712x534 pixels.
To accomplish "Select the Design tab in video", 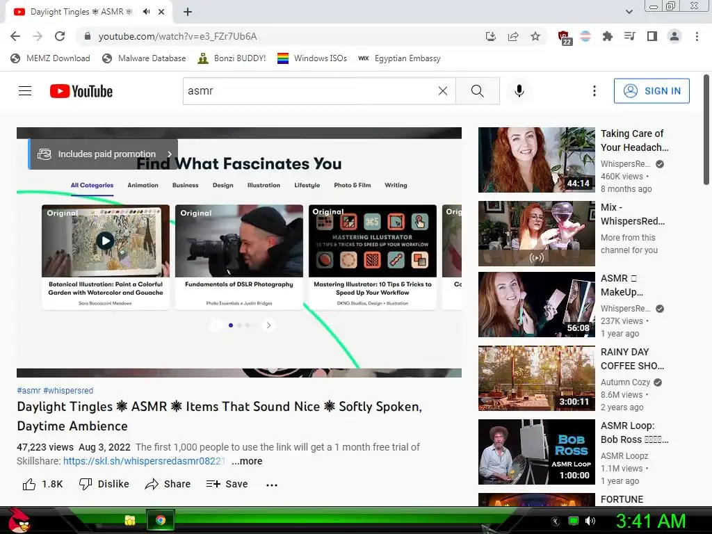I will 223,185.
